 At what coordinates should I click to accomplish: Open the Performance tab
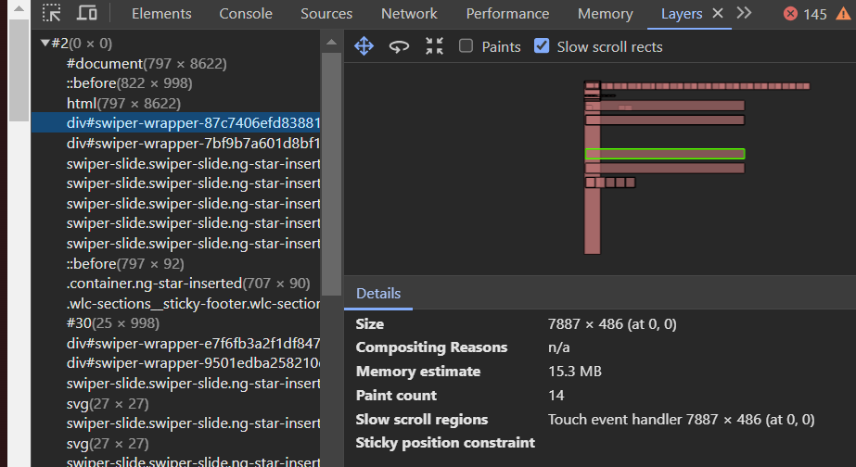[507, 14]
